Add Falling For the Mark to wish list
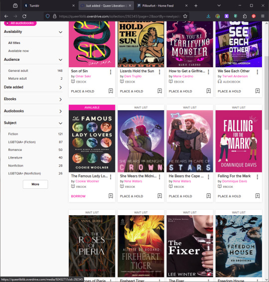The height and width of the screenshot is (282, 269). click(258, 196)
